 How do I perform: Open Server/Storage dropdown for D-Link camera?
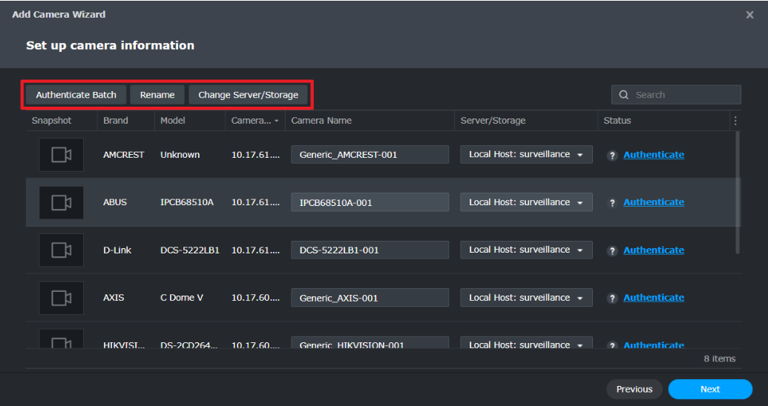pyautogui.click(x=526, y=250)
